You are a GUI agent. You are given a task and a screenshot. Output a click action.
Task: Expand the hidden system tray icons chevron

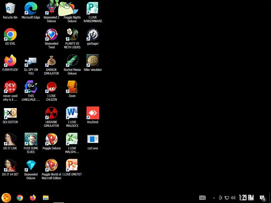click(x=214, y=198)
